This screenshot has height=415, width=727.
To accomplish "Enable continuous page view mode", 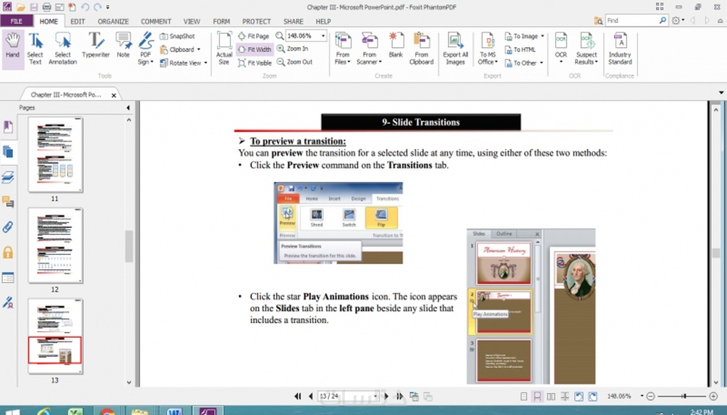I will (x=537, y=397).
